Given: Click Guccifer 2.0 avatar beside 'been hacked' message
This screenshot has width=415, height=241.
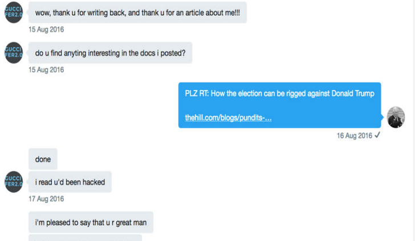Looking at the screenshot, I should [x=14, y=182].
